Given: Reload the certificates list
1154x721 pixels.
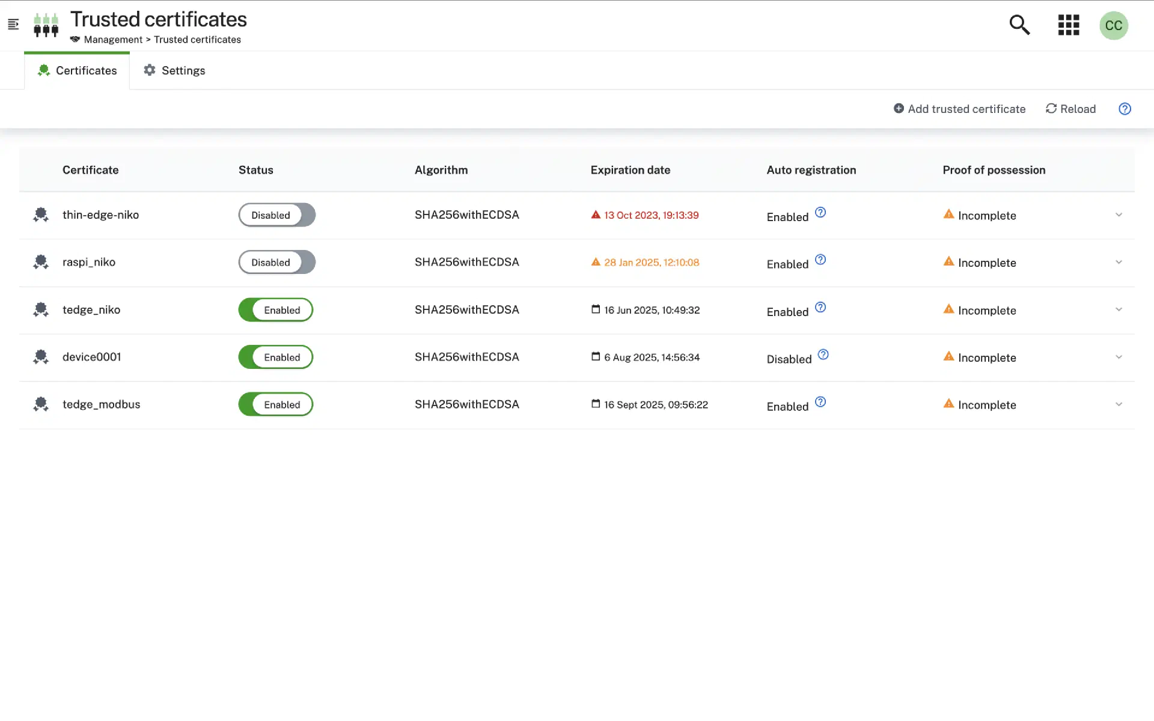Looking at the screenshot, I should click(1070, 109).
